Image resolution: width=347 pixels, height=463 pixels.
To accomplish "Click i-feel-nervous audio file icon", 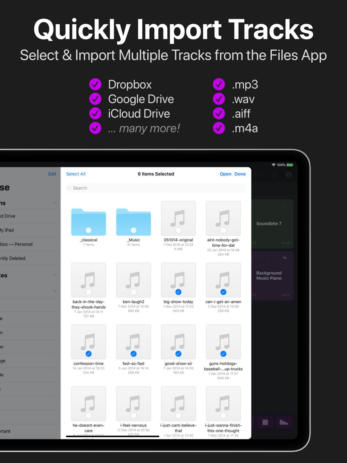I will click(x=134, y=404).
